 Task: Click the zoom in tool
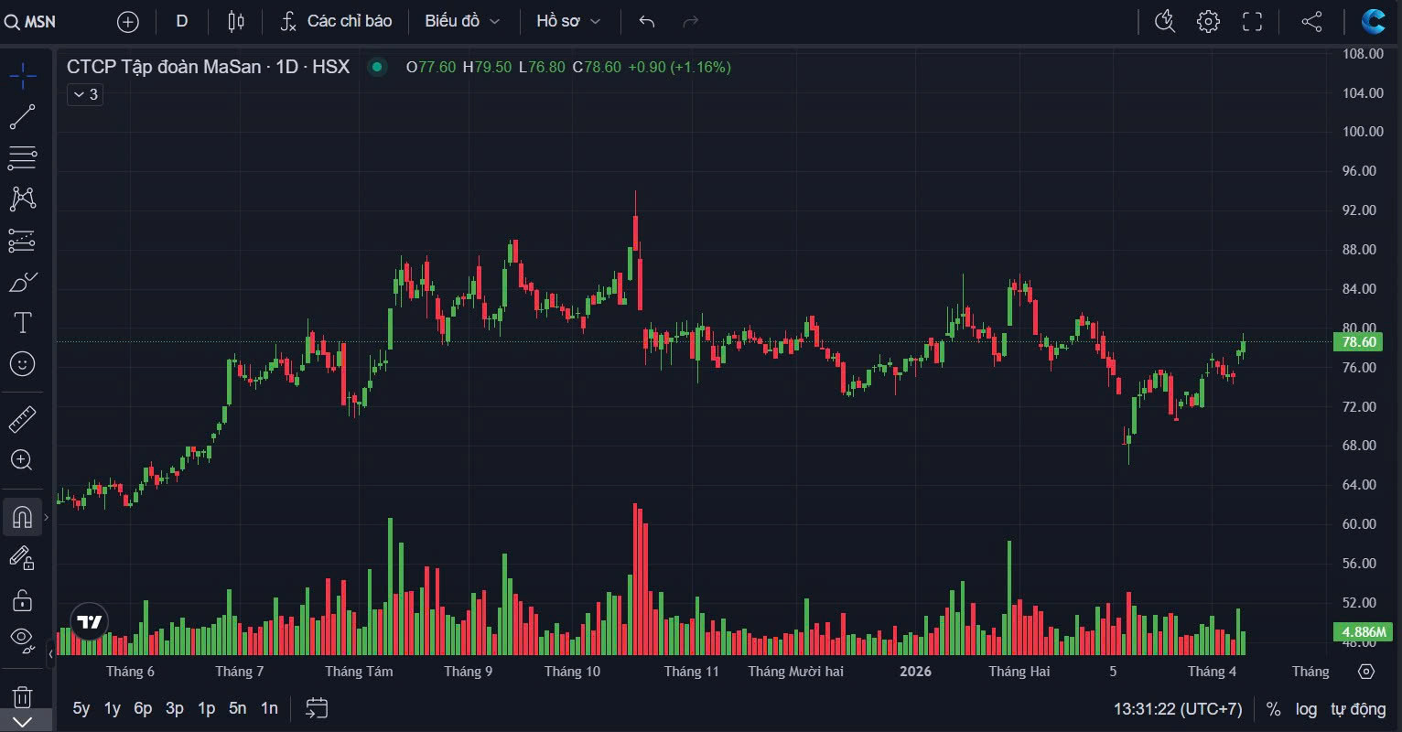pyautogui.click(x=22, y=460)
